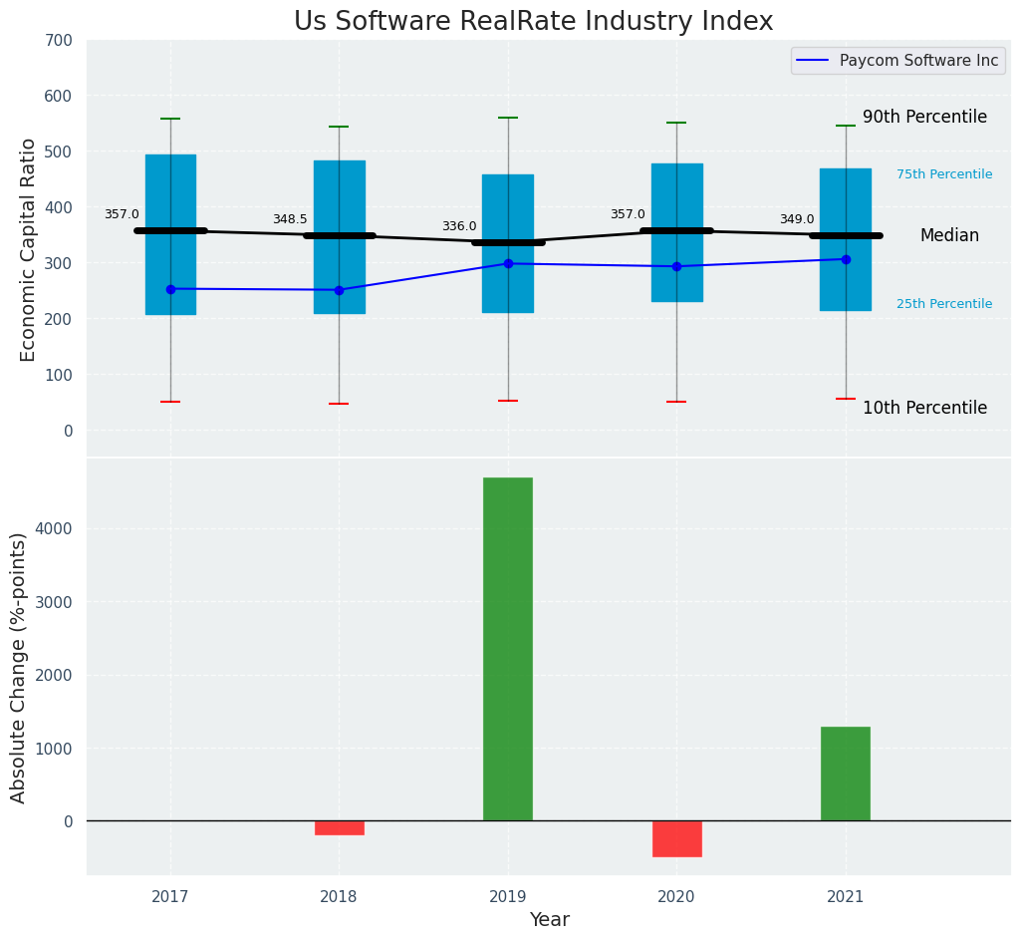Click the blue line sample in legend
Screen dimensions: 1022x939
(814, 61)
